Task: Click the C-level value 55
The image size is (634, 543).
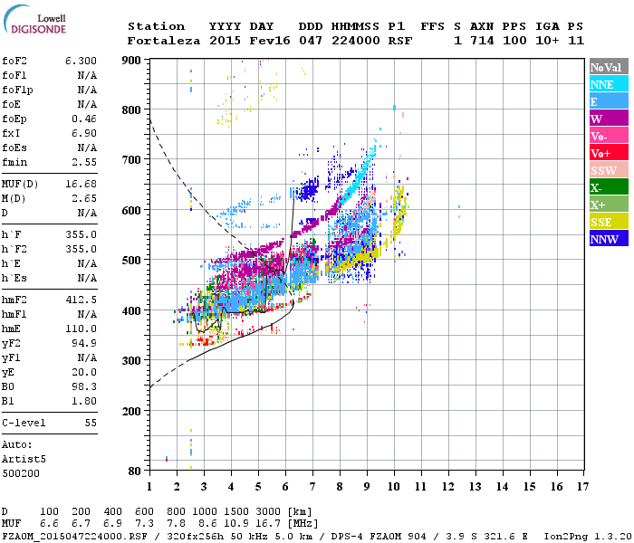Action: coord(91,424)
